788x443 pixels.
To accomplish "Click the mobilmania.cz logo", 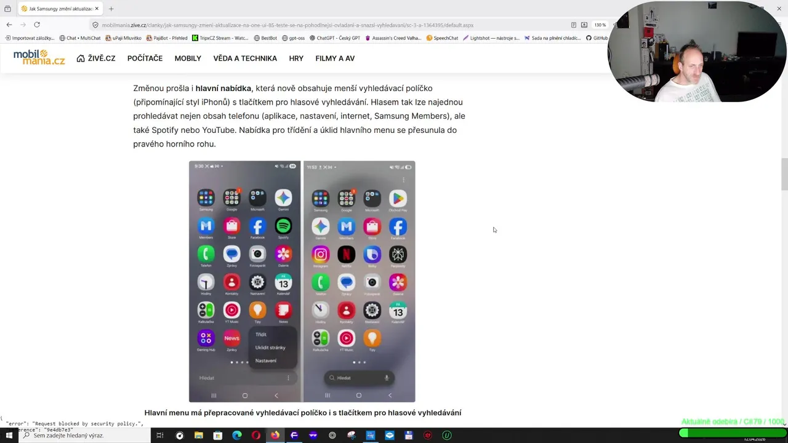I will coord(39,58).
